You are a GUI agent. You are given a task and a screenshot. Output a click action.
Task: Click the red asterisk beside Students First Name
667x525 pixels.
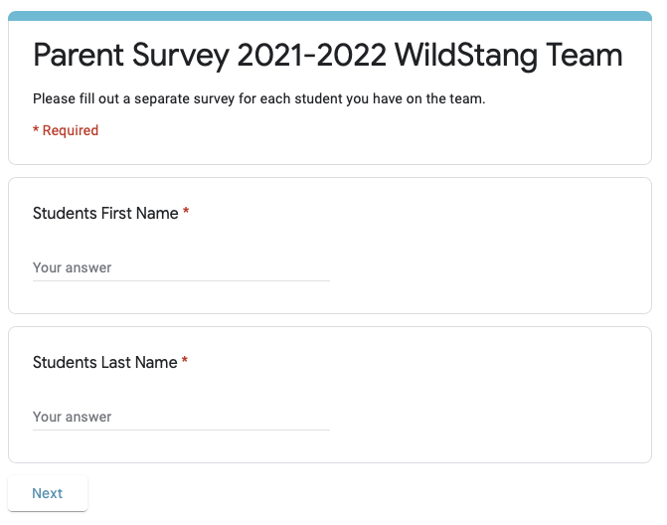(186, 213)
